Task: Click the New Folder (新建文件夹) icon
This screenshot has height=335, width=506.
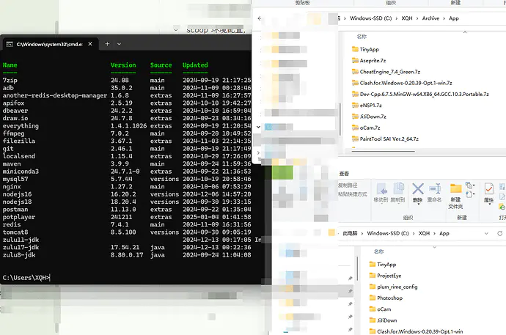Action: point(456,194)
